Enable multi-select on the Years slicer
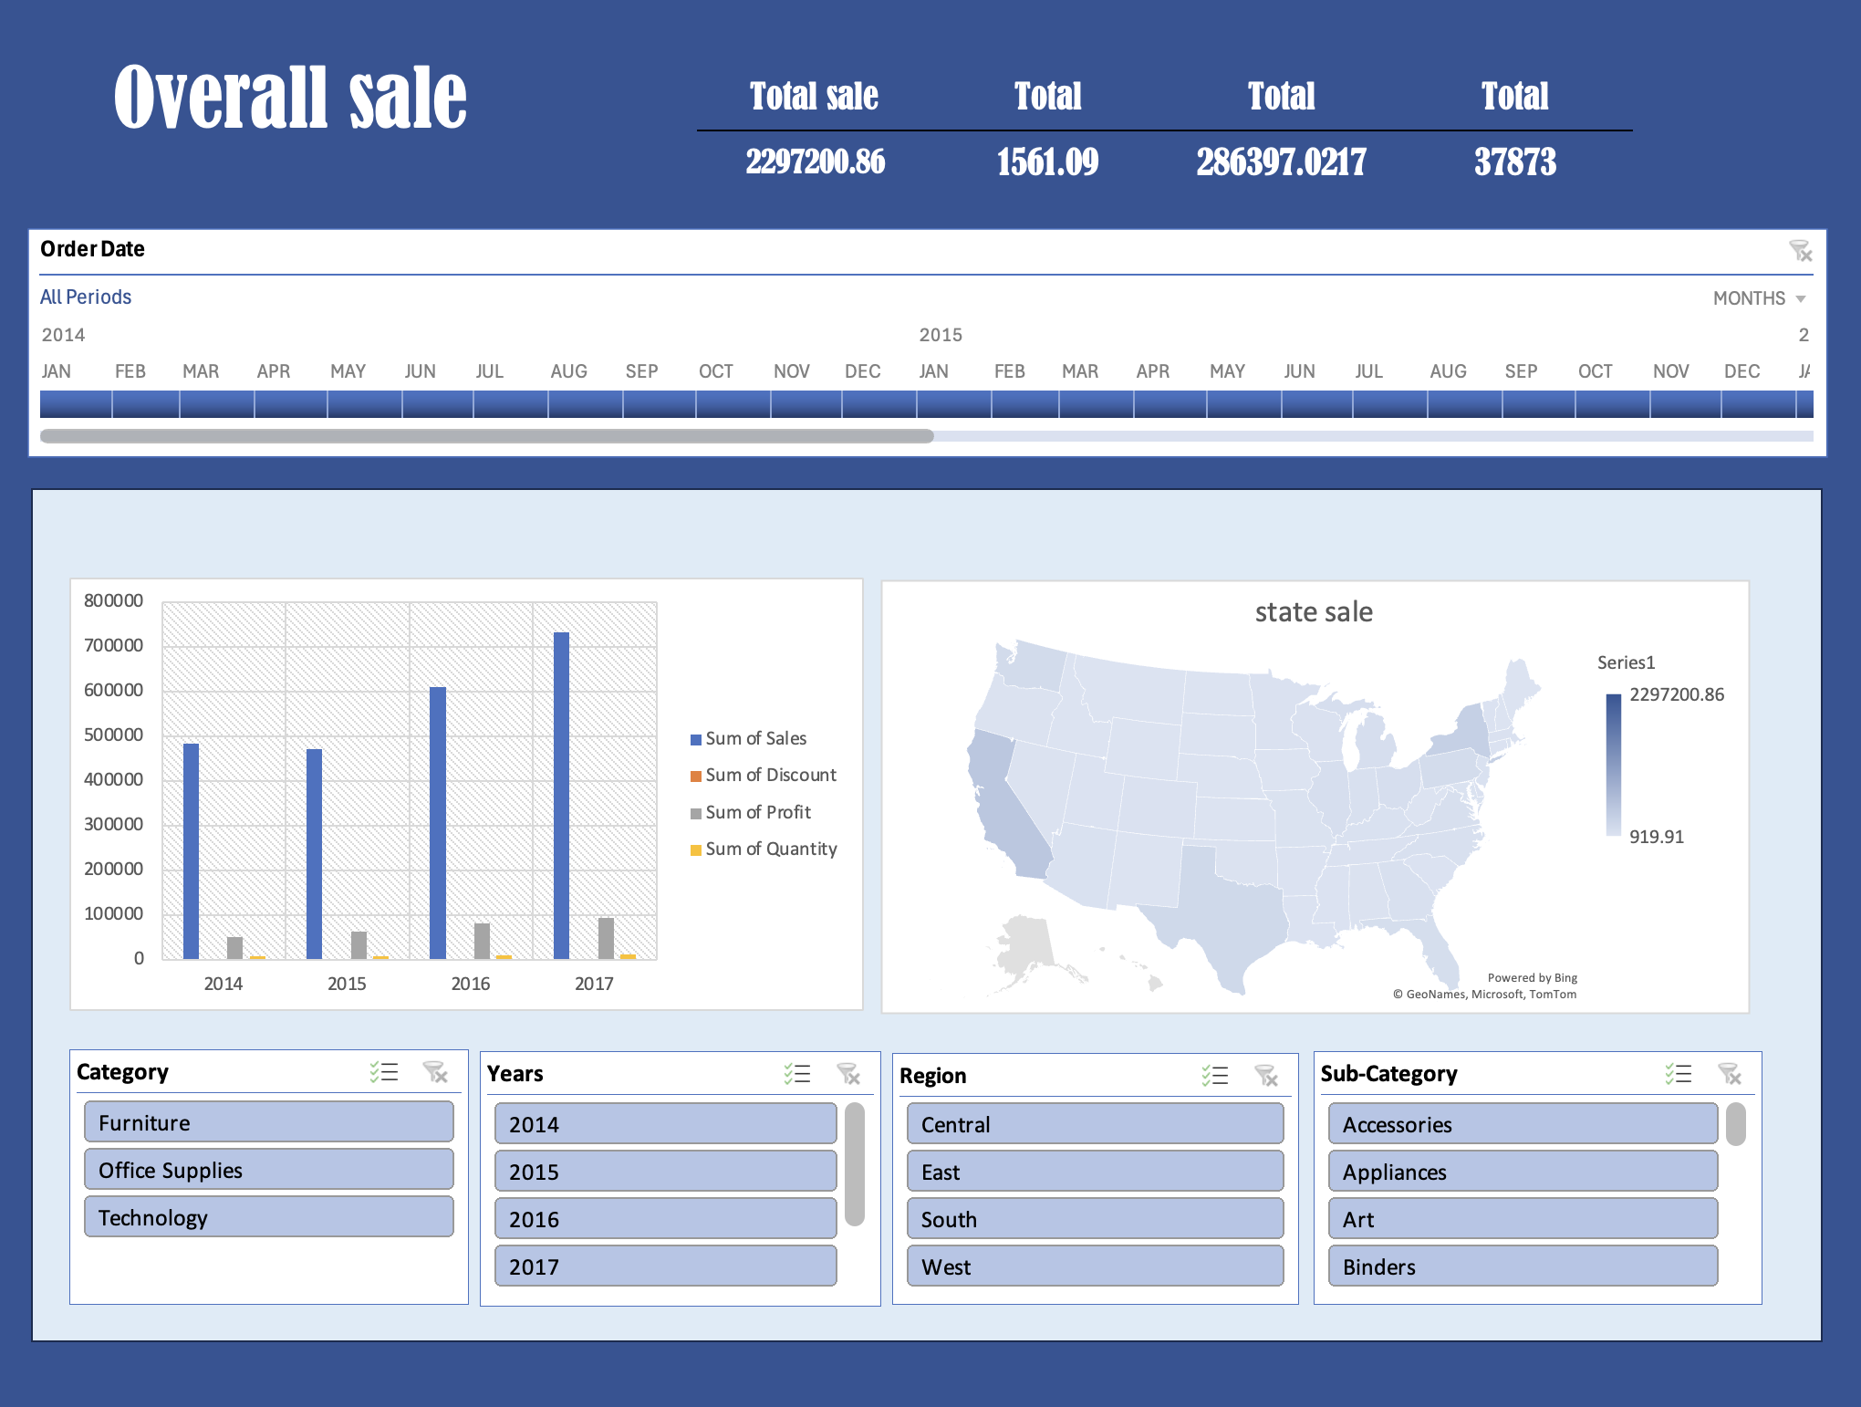The height and width of the screenshot is (1407, 1861). tap(797, 1074)
